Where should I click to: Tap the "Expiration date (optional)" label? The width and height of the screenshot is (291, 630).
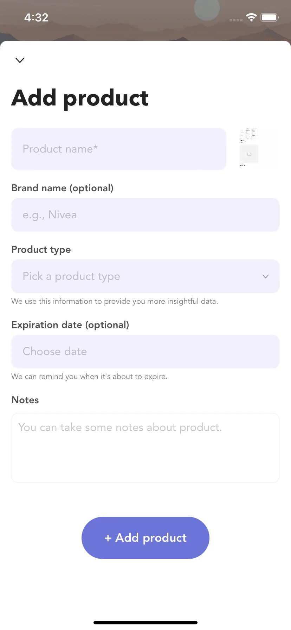coord(70,325)
